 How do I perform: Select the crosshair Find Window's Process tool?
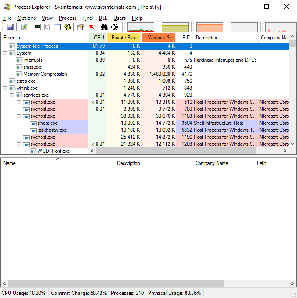(114, 27)
